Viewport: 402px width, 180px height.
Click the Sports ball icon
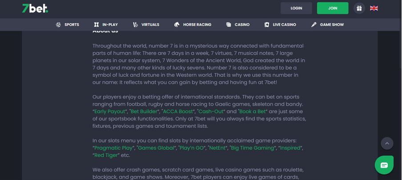pos(58,25)
